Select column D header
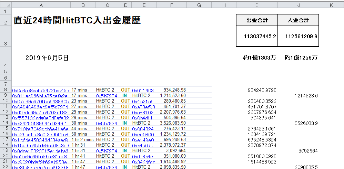Viewport: 344px width, 169px height. tap(126, 5)
